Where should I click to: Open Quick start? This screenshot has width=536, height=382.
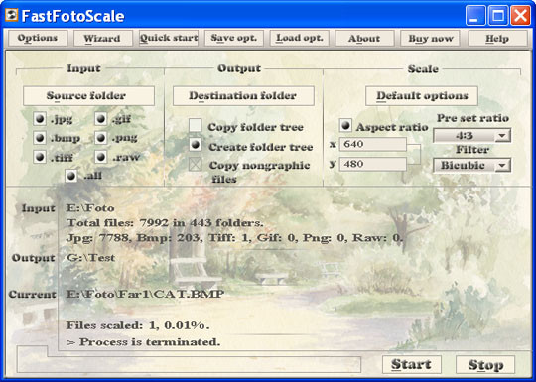tap(169, 38)
